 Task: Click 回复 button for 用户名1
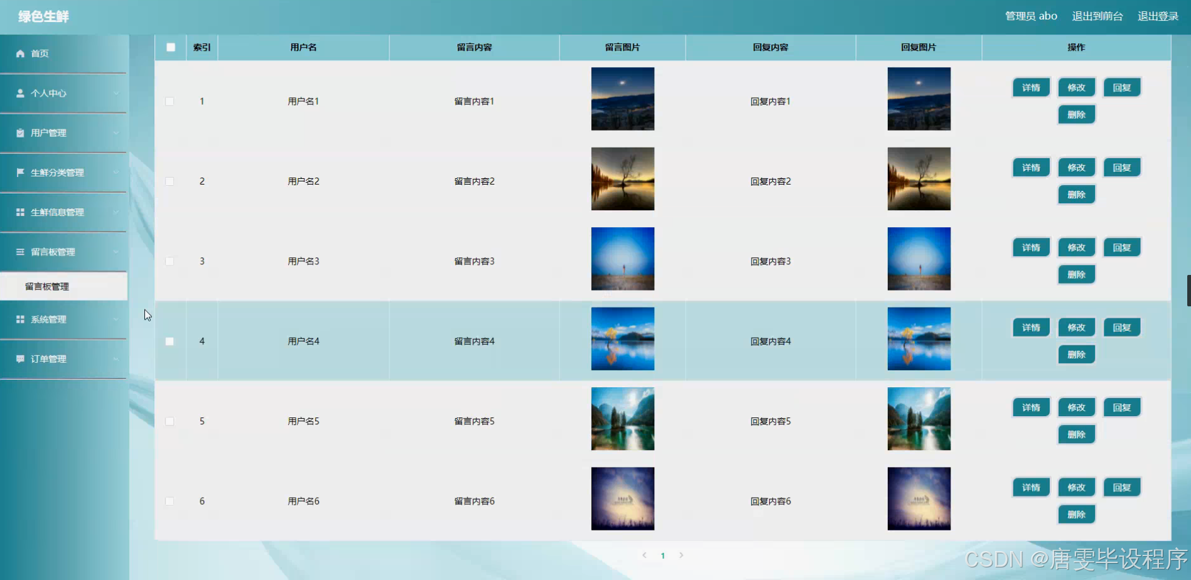[x=1122, y=88]
